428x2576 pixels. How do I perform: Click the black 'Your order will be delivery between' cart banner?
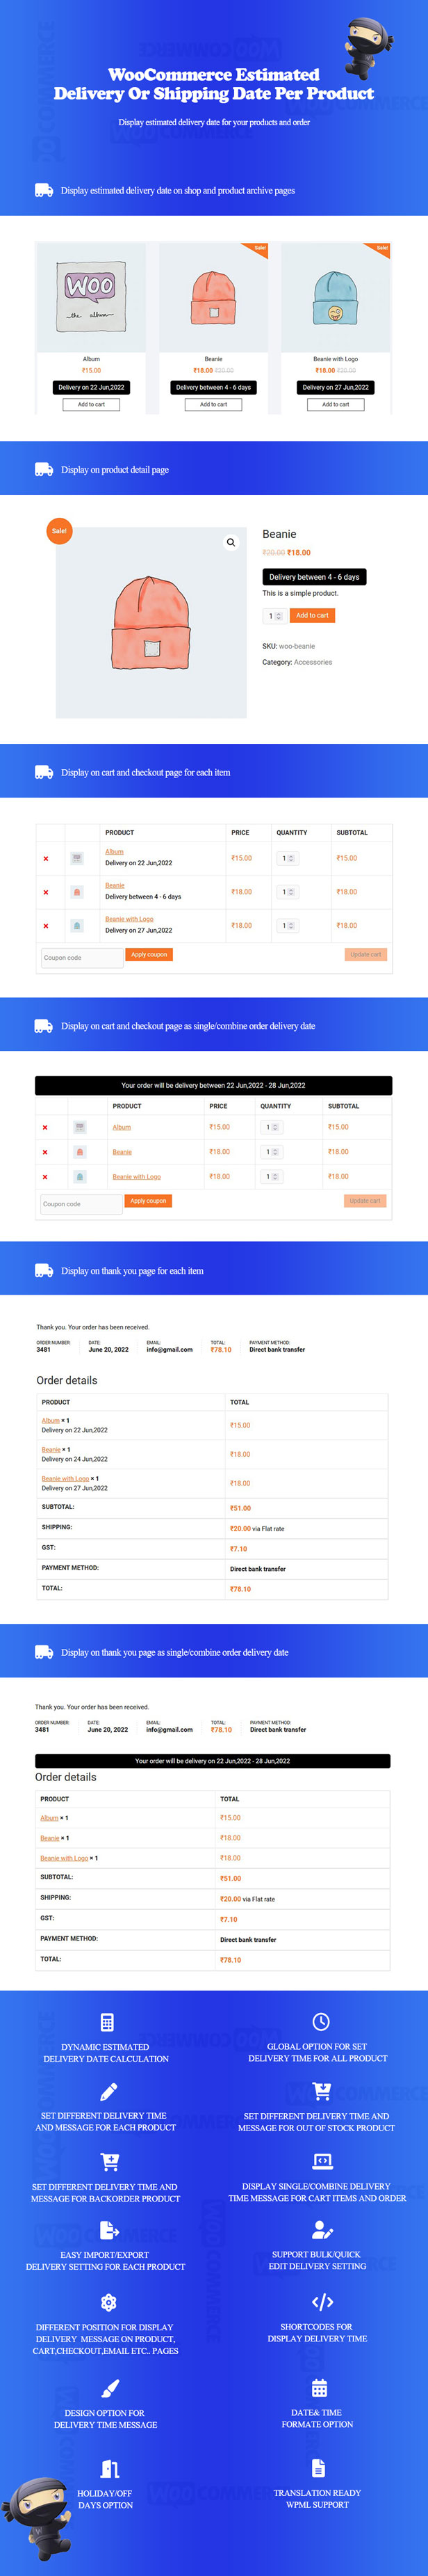click(x=213, y=1085)
